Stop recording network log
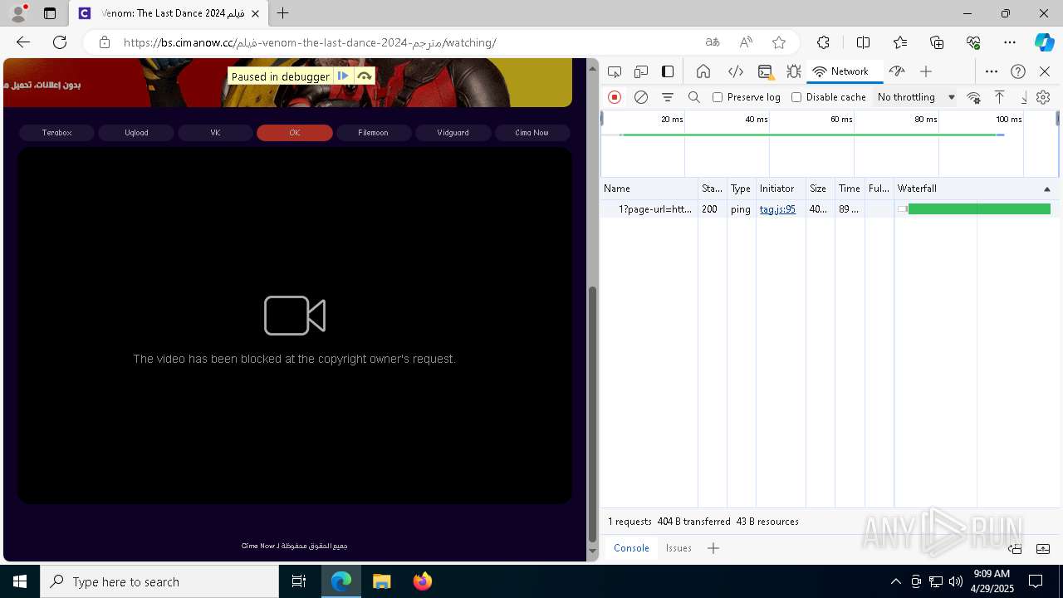The image size is (1063, 598). 615,97
